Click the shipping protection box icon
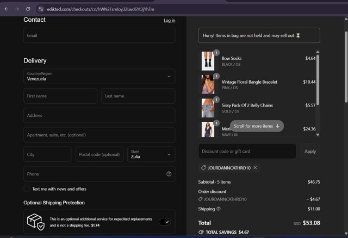Image resolution: width=348 pixels, height=238 pixels. (x=36, y=222)
